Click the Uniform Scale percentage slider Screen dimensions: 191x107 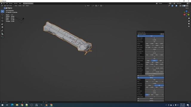coord(154,59)
